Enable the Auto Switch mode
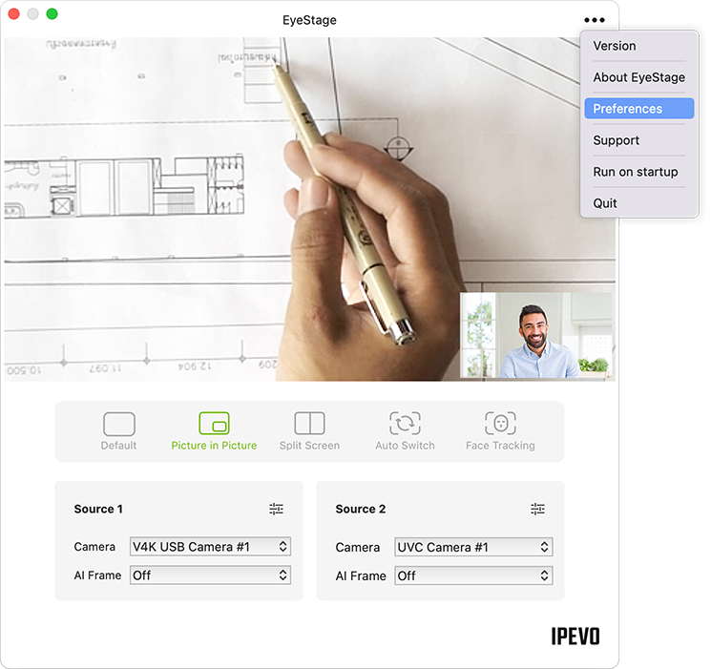Screen dimensions: 711x669 [405, 425]
